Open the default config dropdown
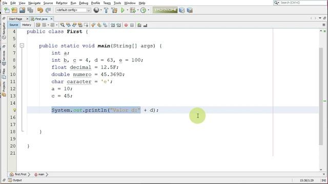328x184 pixels. click(89, 10)
